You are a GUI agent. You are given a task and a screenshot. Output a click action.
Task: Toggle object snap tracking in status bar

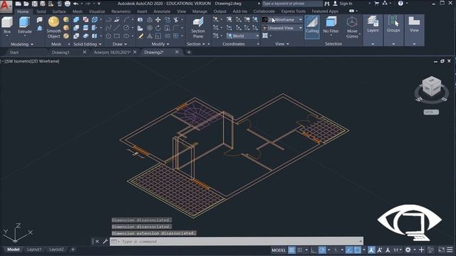pos(349,250)
